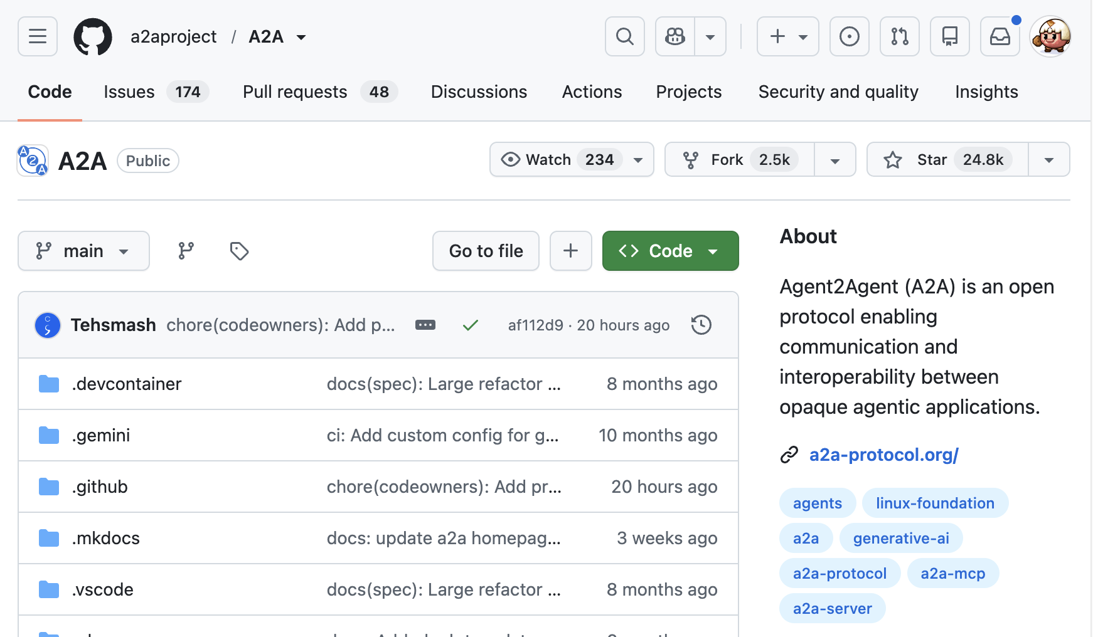Open the Projects tab
This screenshot has height=637, width=1093.
[x=689, y=92]
